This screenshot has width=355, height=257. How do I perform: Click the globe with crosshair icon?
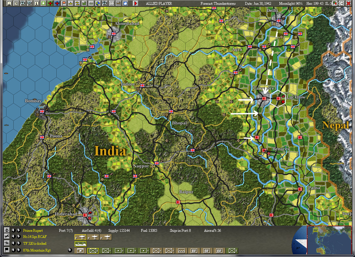104,3
